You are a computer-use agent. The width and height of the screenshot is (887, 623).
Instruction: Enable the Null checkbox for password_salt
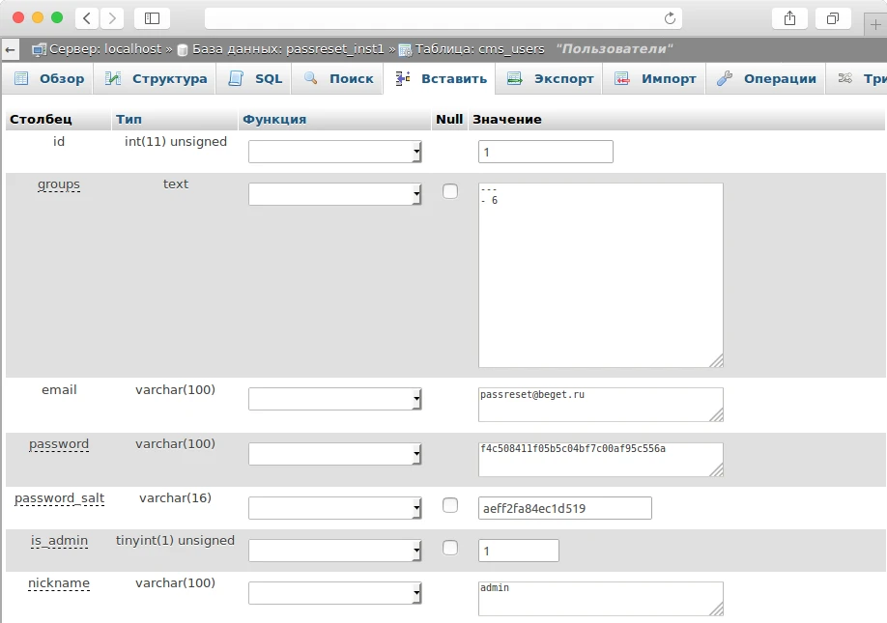coord(450,505)
